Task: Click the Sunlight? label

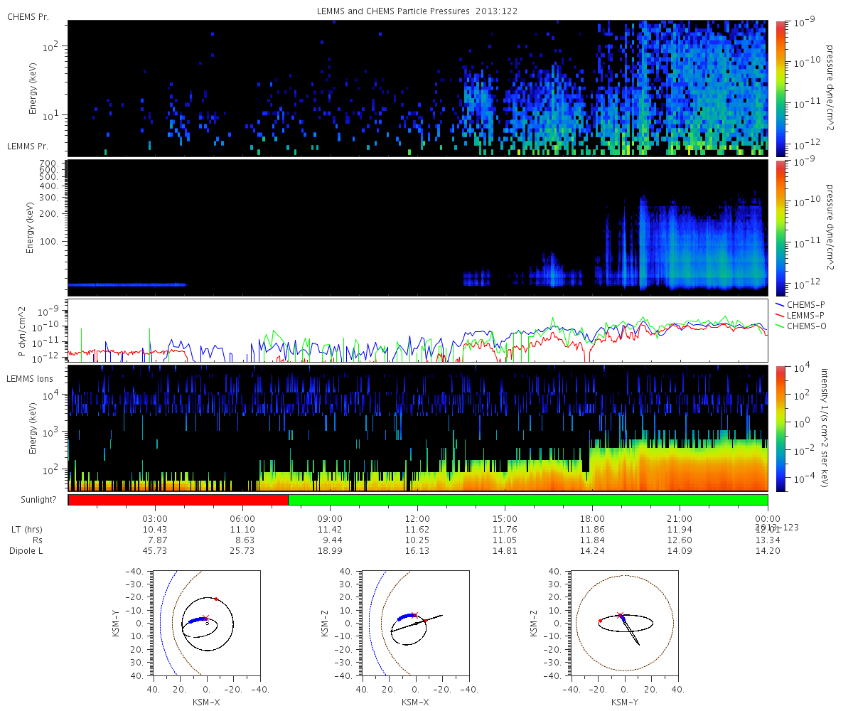Action: (x=34, y=501)
